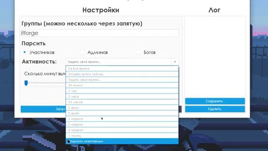
Task: Click inside the Лог output area
Action: tap(215, 57)
